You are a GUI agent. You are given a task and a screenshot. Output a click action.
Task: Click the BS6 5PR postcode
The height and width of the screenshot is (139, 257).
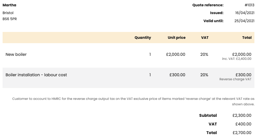point(9,19)
